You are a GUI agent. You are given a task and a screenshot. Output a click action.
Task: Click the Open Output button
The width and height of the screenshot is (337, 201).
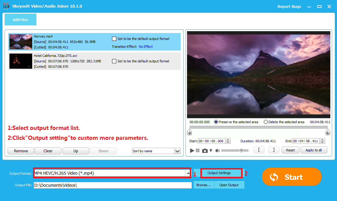pyautogui.click(x=229, y=185)
